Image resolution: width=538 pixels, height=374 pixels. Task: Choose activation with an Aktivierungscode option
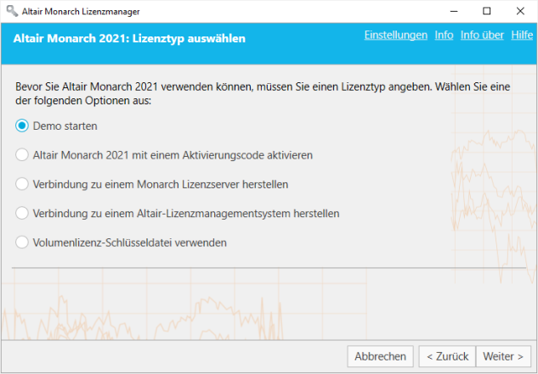(x=22, y=155)
